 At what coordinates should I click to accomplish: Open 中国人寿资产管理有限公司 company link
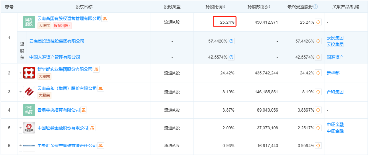[x=55, y=57]
